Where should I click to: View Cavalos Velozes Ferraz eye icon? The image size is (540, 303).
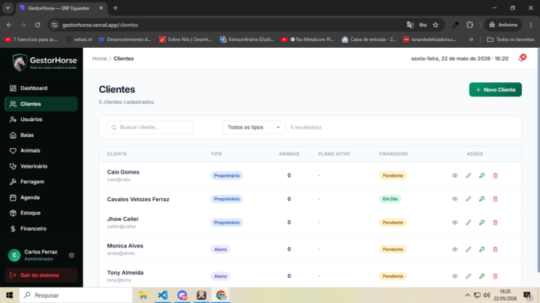click(x=455, y=199)
